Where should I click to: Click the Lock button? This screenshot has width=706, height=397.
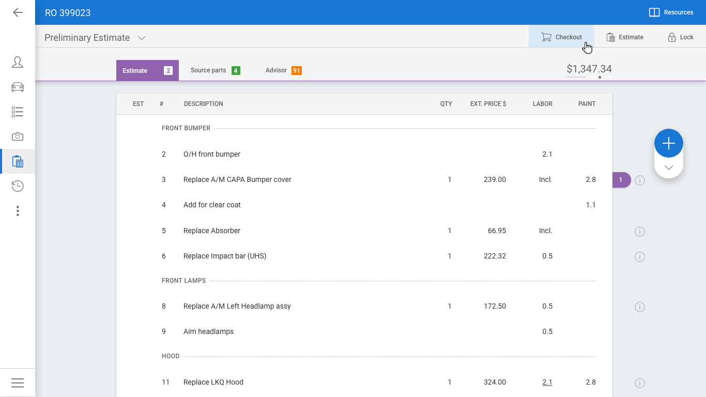680,37
